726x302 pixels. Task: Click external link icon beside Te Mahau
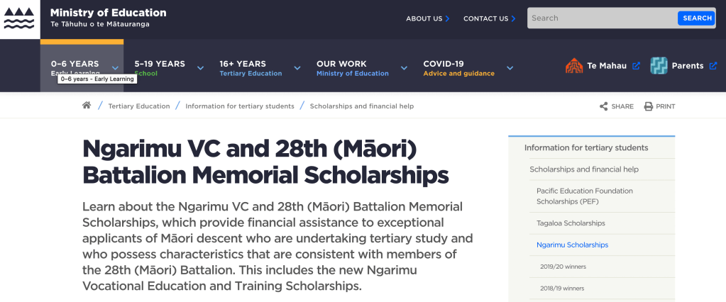[636, 66]
